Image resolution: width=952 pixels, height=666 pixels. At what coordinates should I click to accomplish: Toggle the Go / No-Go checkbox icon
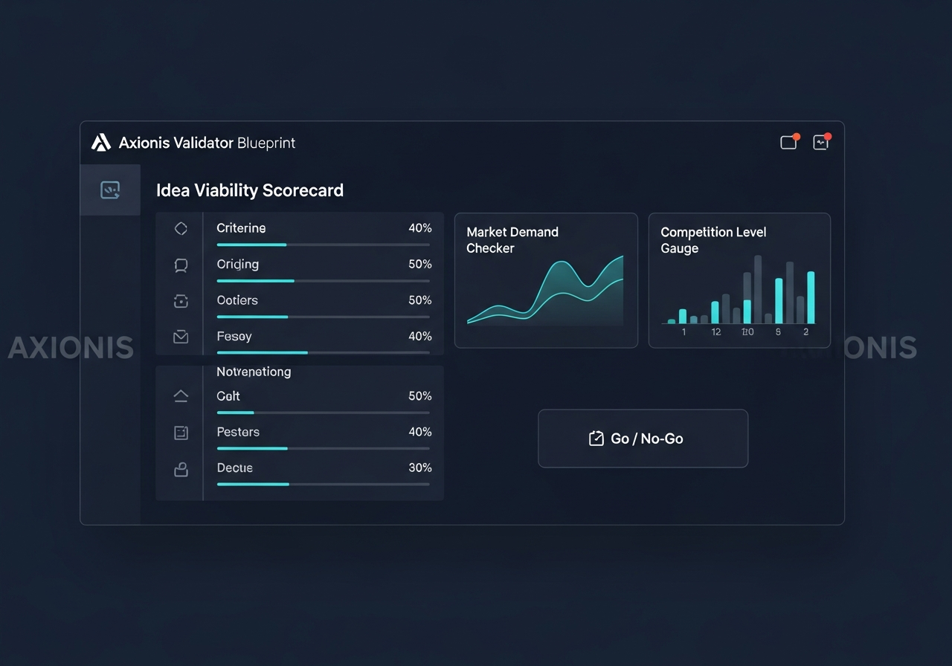(x=596, y=439)
